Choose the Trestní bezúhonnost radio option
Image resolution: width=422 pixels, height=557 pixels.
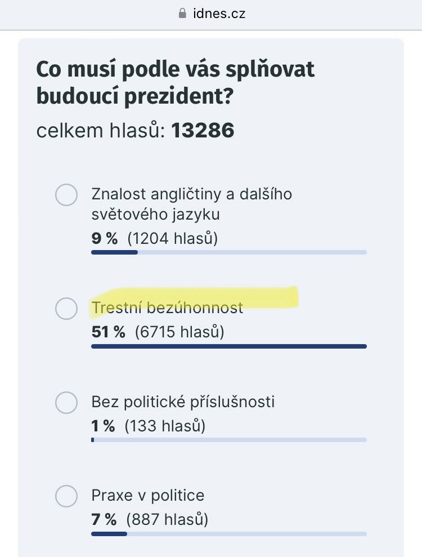tap(66, 308)
